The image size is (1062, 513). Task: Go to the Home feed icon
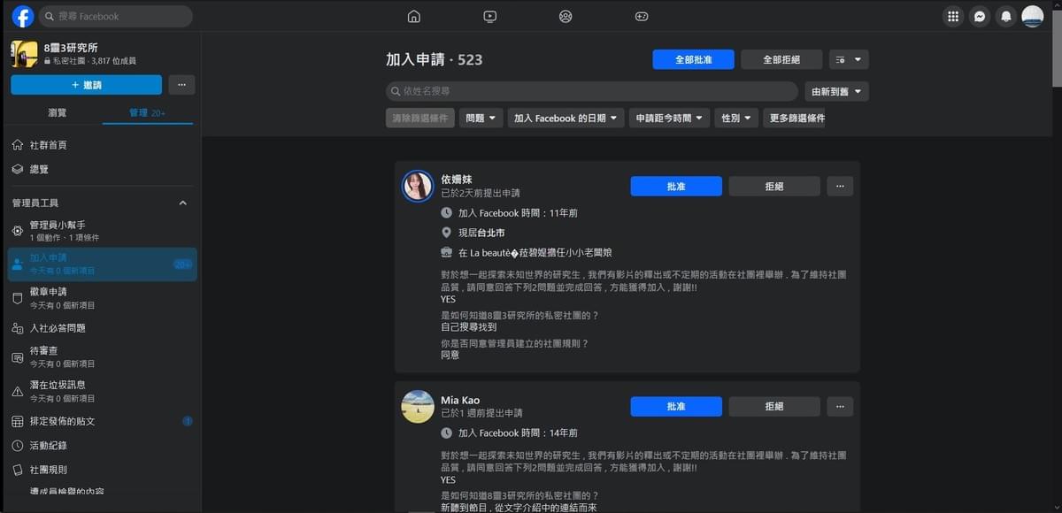[413, 16]
